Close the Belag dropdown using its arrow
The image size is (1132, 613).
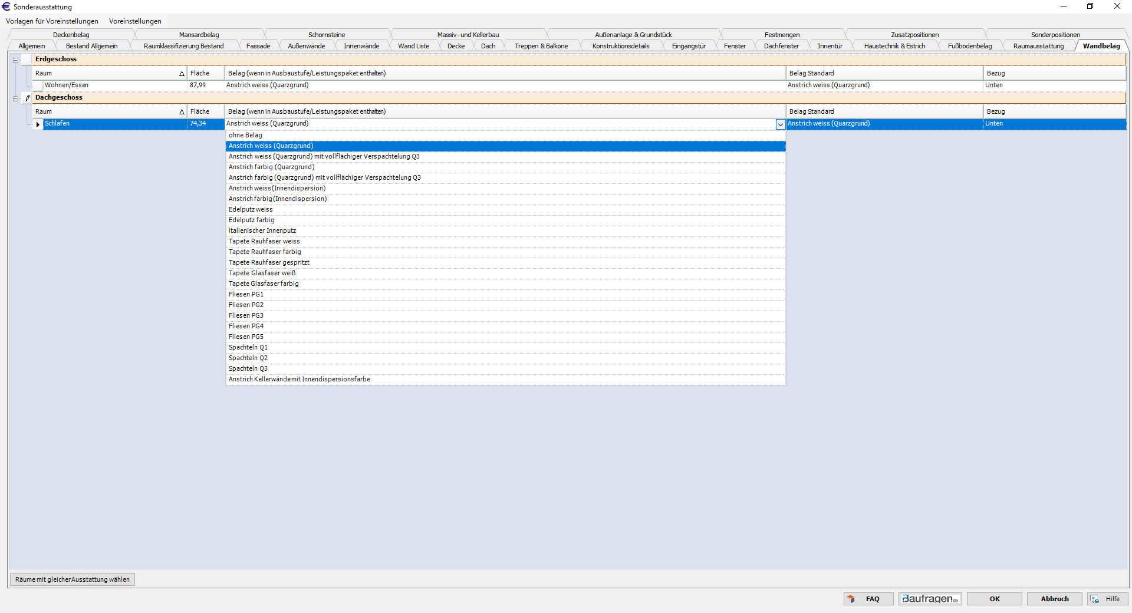pyautogui.click(x=780, y=124)
